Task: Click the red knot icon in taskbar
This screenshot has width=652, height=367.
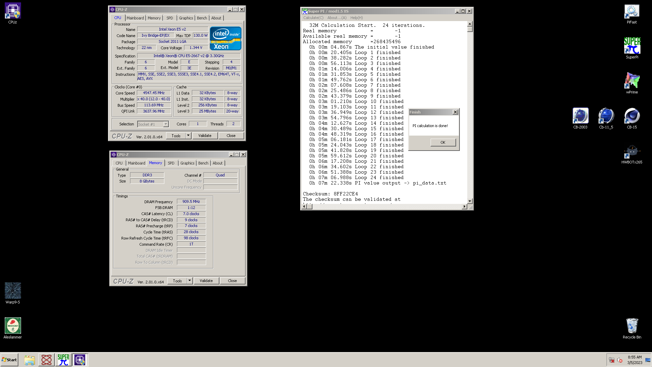Action: click(x=47, y=360)
